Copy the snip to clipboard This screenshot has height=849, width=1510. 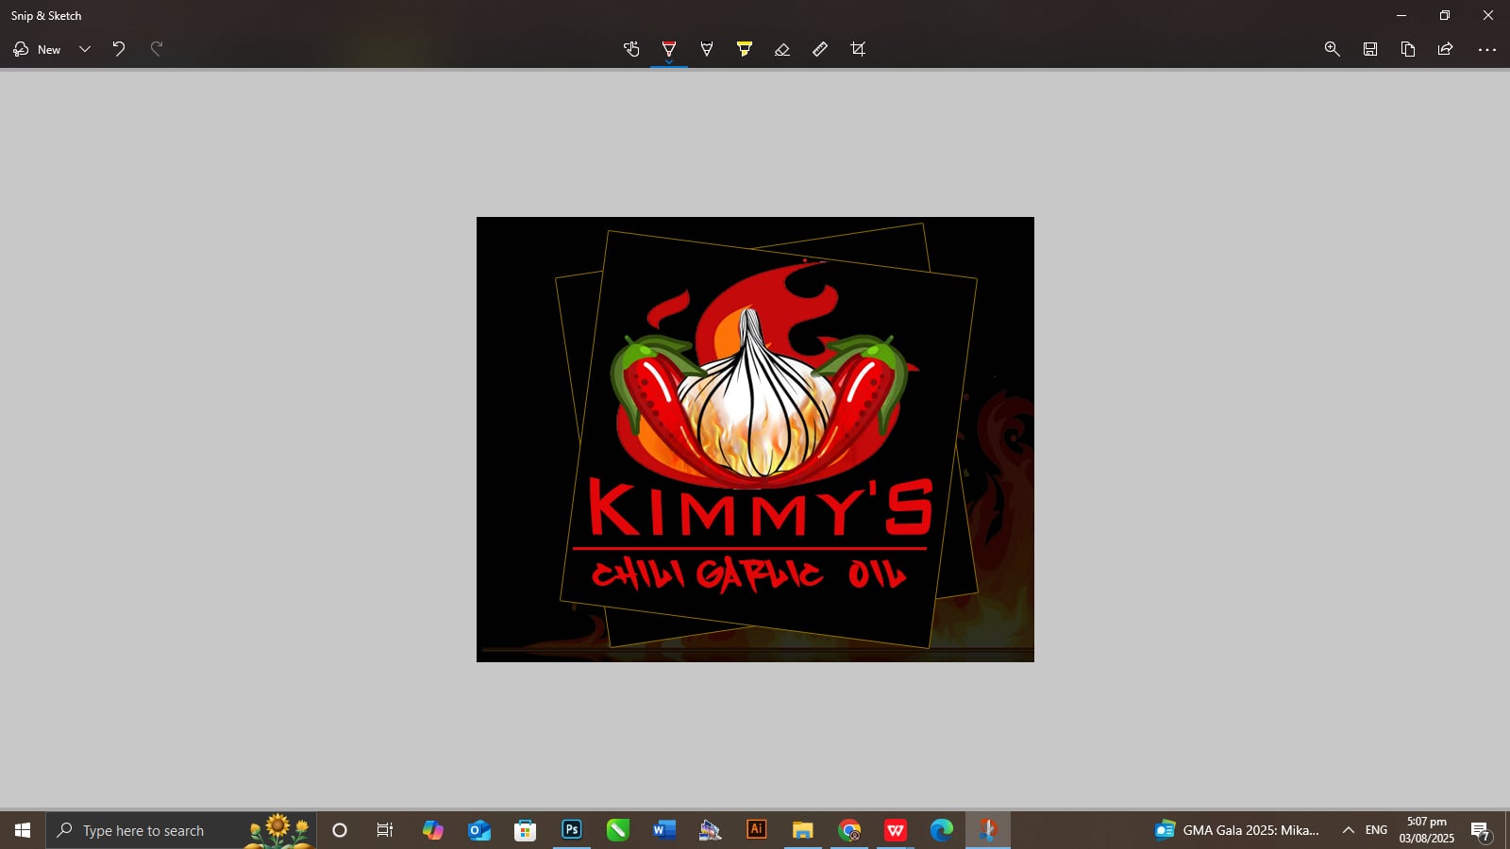click(x=1408, y=49)
